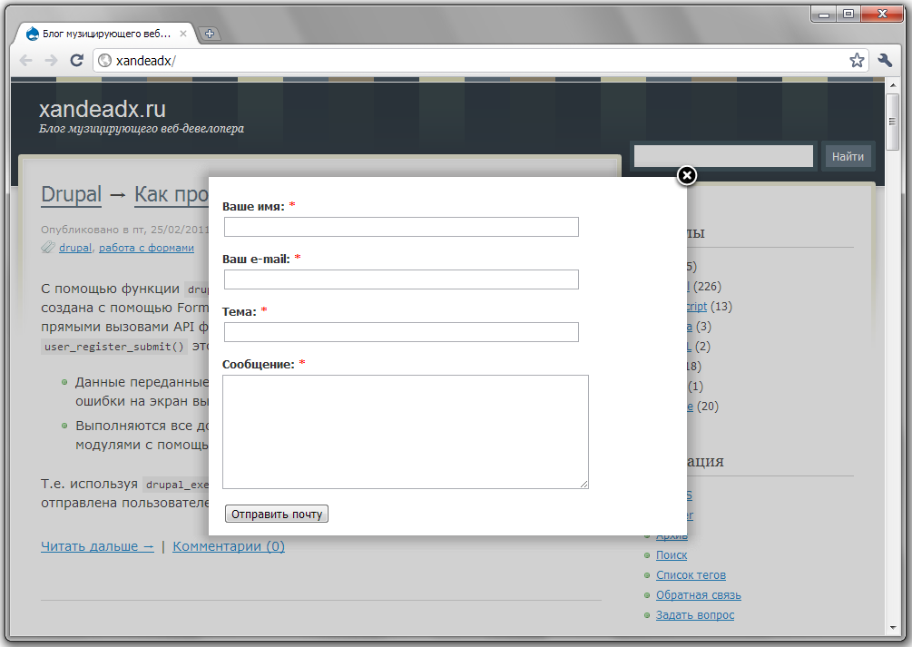
Task: Click the browser back arrow
Action: point(25,61)
